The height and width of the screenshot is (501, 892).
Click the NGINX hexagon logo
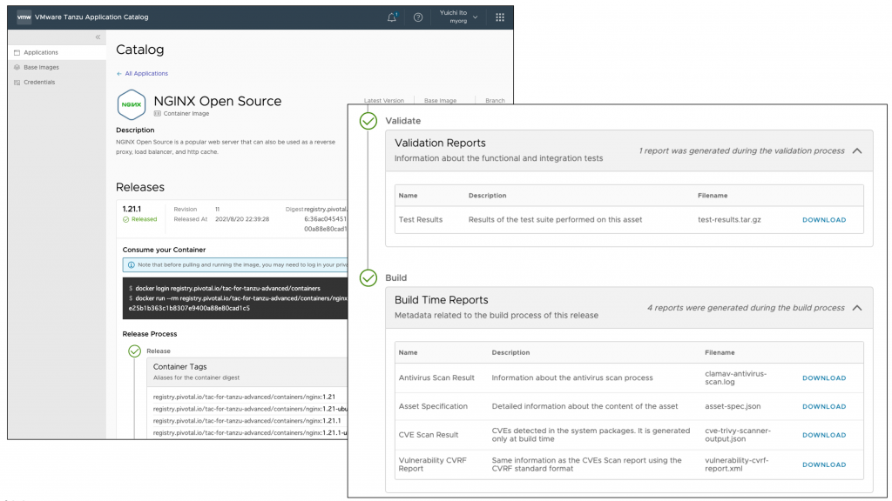coord(132,104)
